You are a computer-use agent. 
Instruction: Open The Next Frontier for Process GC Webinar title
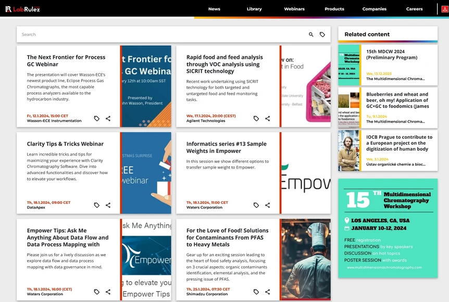(x=66, y=61)
